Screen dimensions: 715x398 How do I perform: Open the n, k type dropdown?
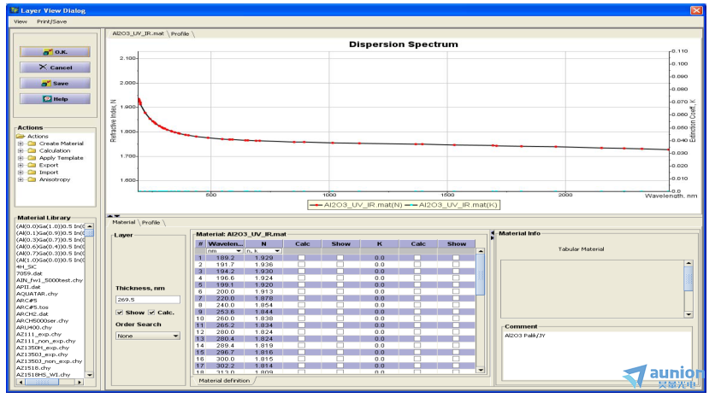[x=263, y=251]
